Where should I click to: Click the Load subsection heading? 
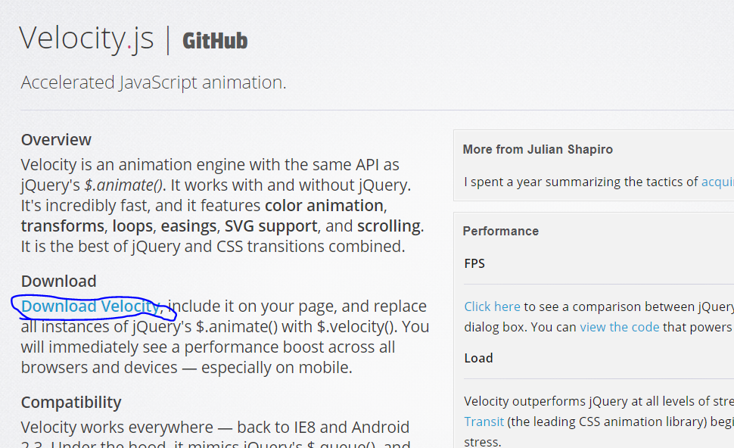(478, 358)
